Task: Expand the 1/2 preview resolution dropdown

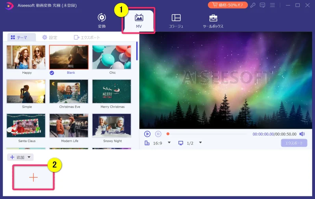Action: (200, 142)
